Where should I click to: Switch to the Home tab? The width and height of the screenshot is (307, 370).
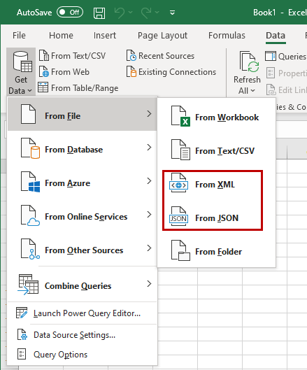pos(61,36)
